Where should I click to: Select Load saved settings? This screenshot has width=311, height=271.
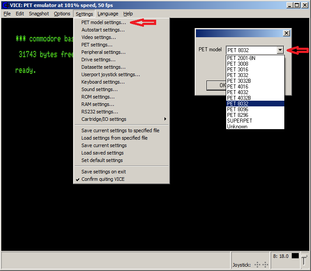122,153
